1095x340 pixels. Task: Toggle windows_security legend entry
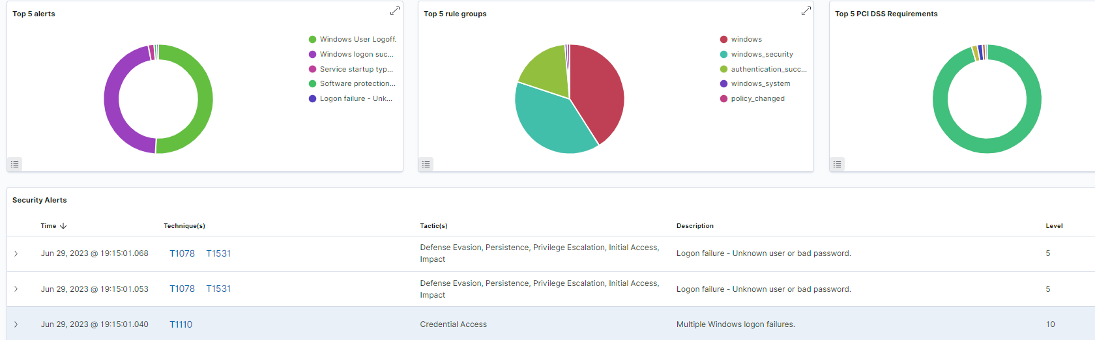pos(761,55)
